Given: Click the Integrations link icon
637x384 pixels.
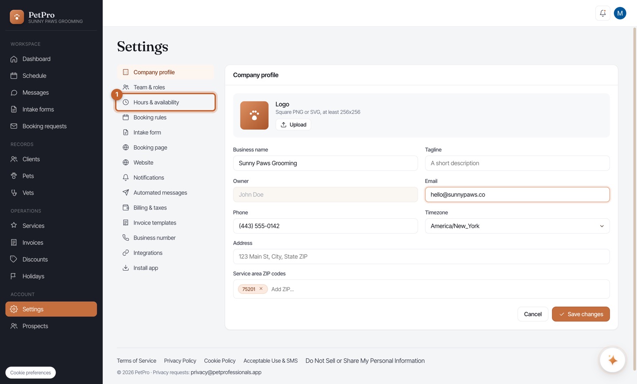Looking at the screenshot, I should 126,253.
